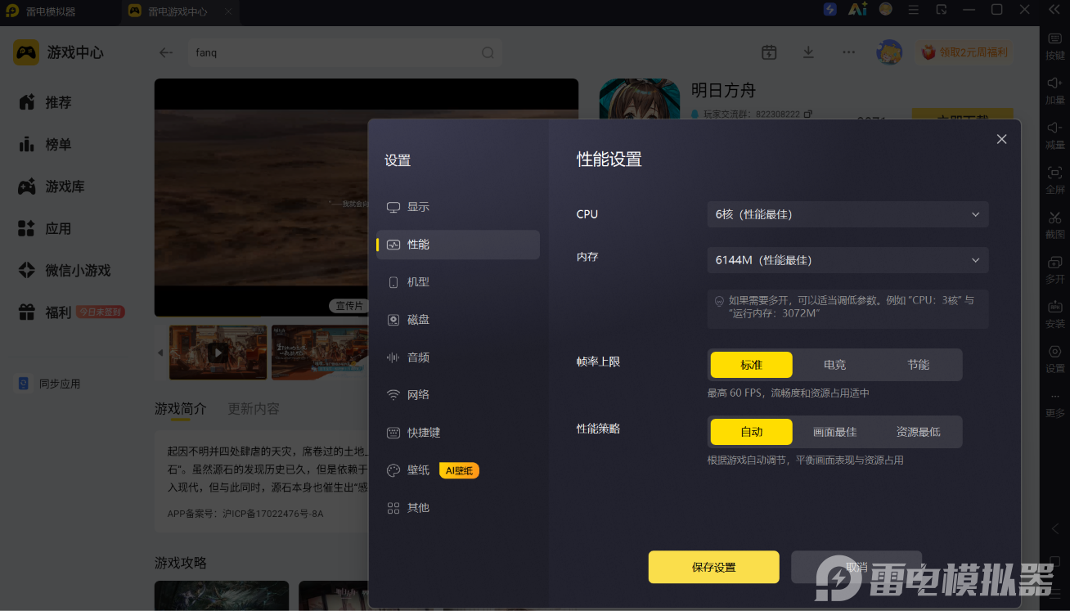Select 标准 frame rate limit
The height and width of the screenshot is (611, 1070).
click(752, 365)
